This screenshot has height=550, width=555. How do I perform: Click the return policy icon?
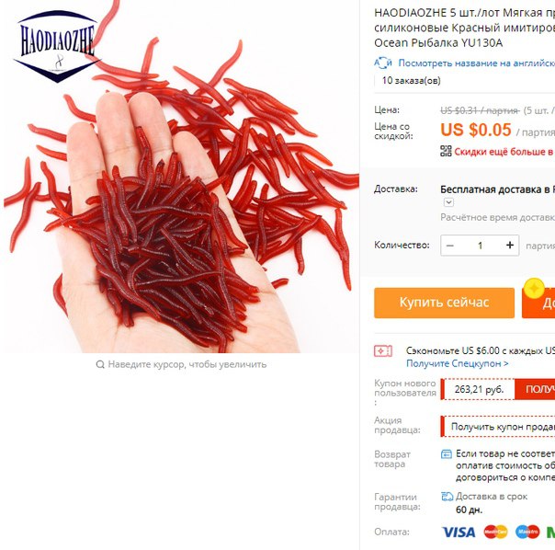tap(447, 454)
